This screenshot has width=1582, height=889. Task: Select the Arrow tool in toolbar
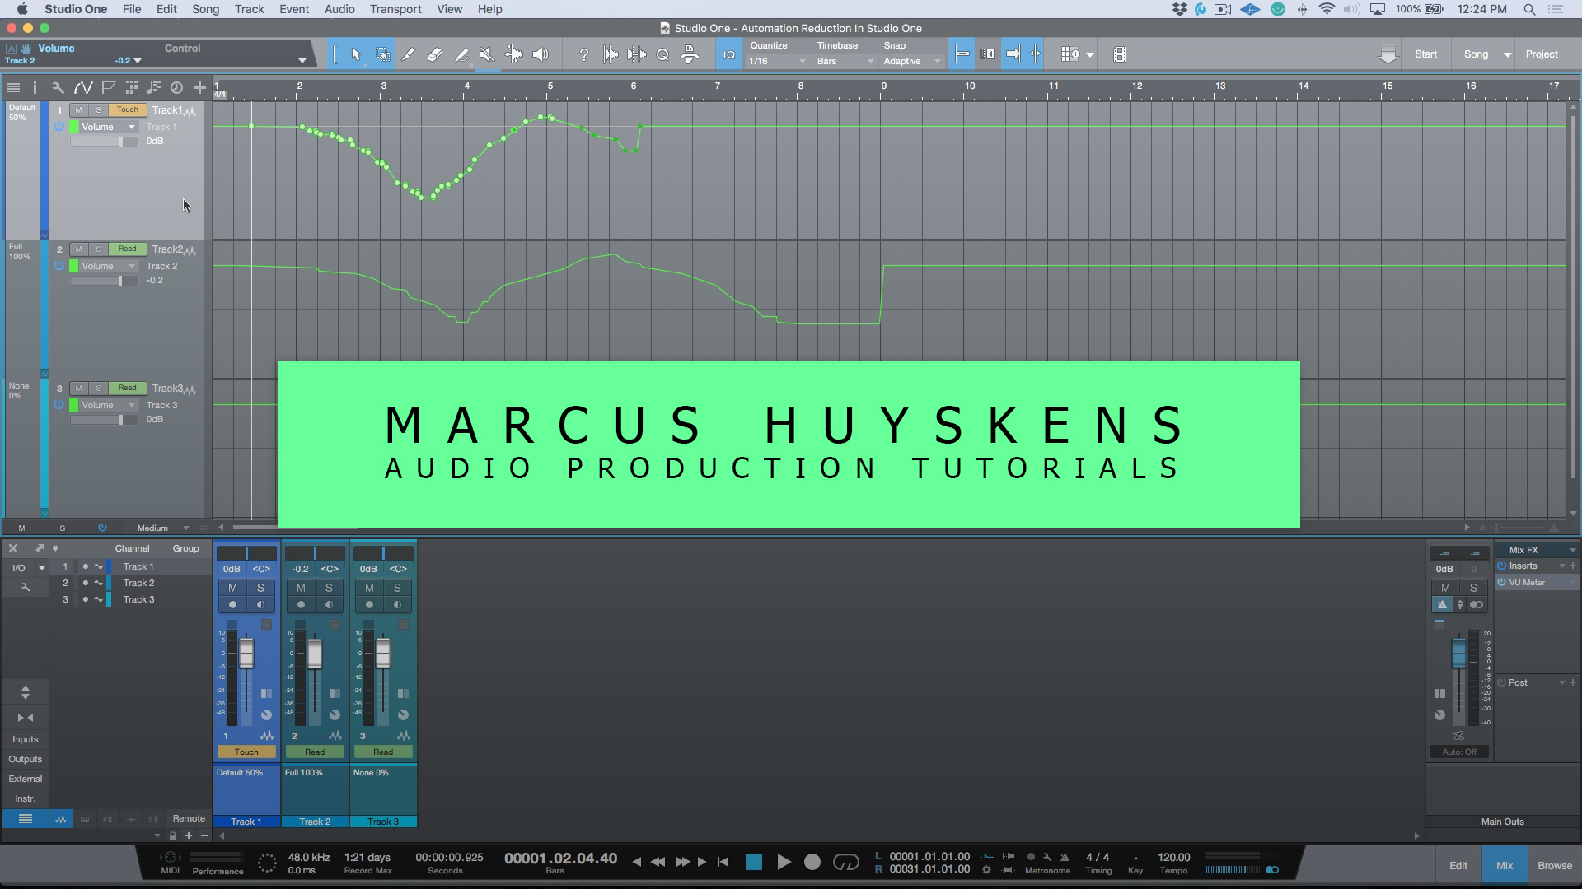[x=356, y=54]
